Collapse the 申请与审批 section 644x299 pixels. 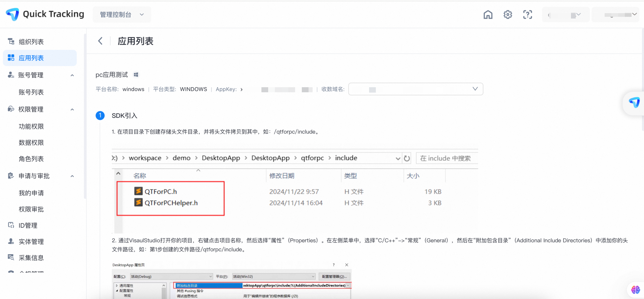pos(72,176)
